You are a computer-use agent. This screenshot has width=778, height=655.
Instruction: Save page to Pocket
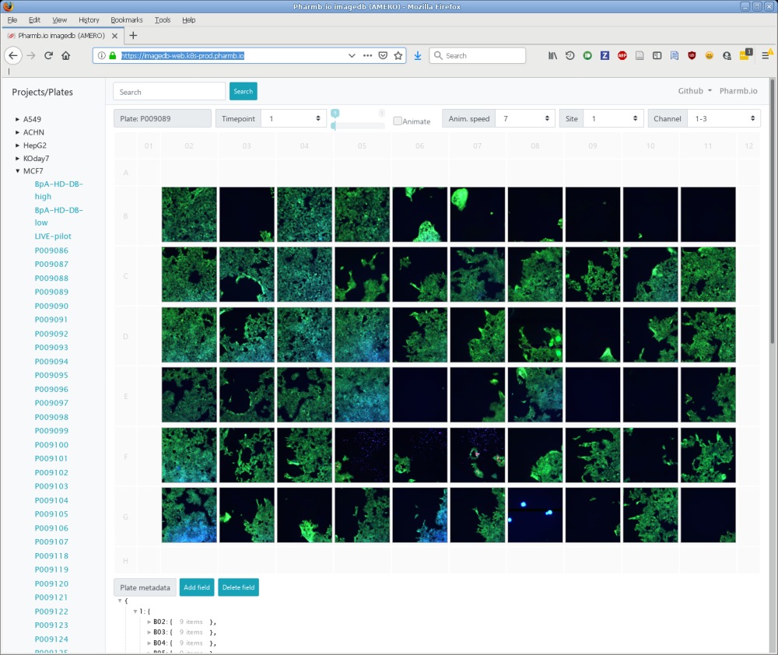click(383, 55)
